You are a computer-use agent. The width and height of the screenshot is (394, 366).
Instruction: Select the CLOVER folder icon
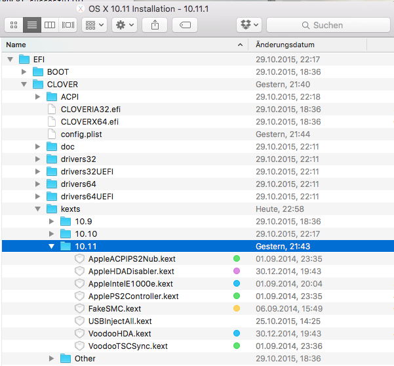[38, 84]
